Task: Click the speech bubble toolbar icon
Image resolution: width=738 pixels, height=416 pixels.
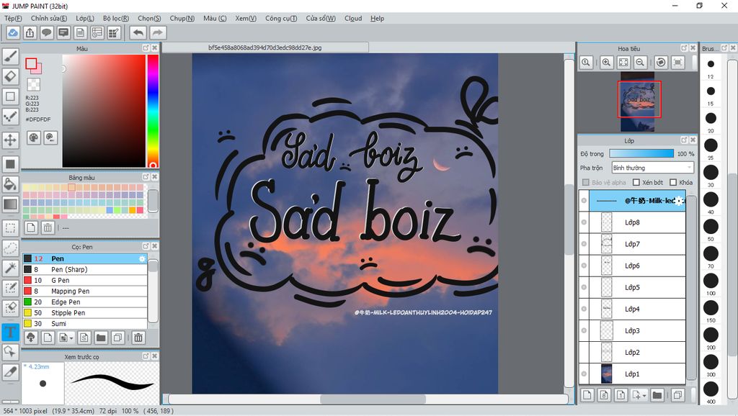Action: (x=47, y=32)
